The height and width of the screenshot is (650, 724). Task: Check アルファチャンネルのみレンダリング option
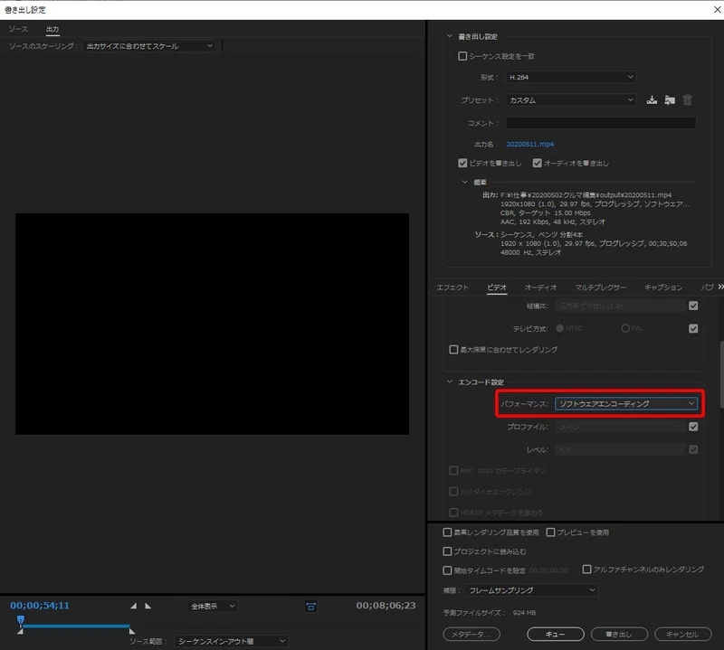[x=586, y=569]
